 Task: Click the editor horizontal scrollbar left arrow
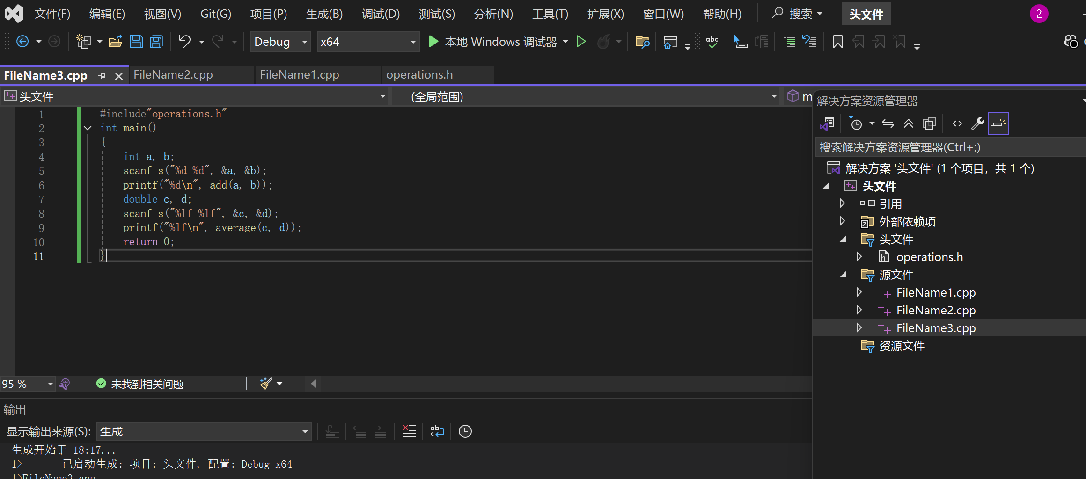313,384
